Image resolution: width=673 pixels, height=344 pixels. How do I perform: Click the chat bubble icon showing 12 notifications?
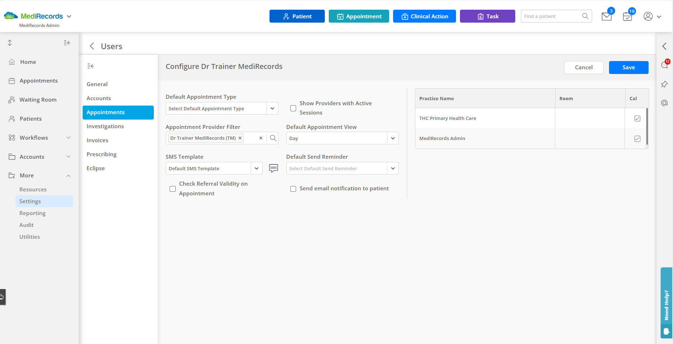(664, 65)
